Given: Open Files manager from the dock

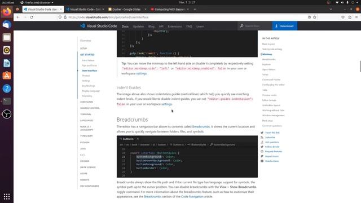Looking at the screenshot, I should pyautogui.click(x=7, y=37).
